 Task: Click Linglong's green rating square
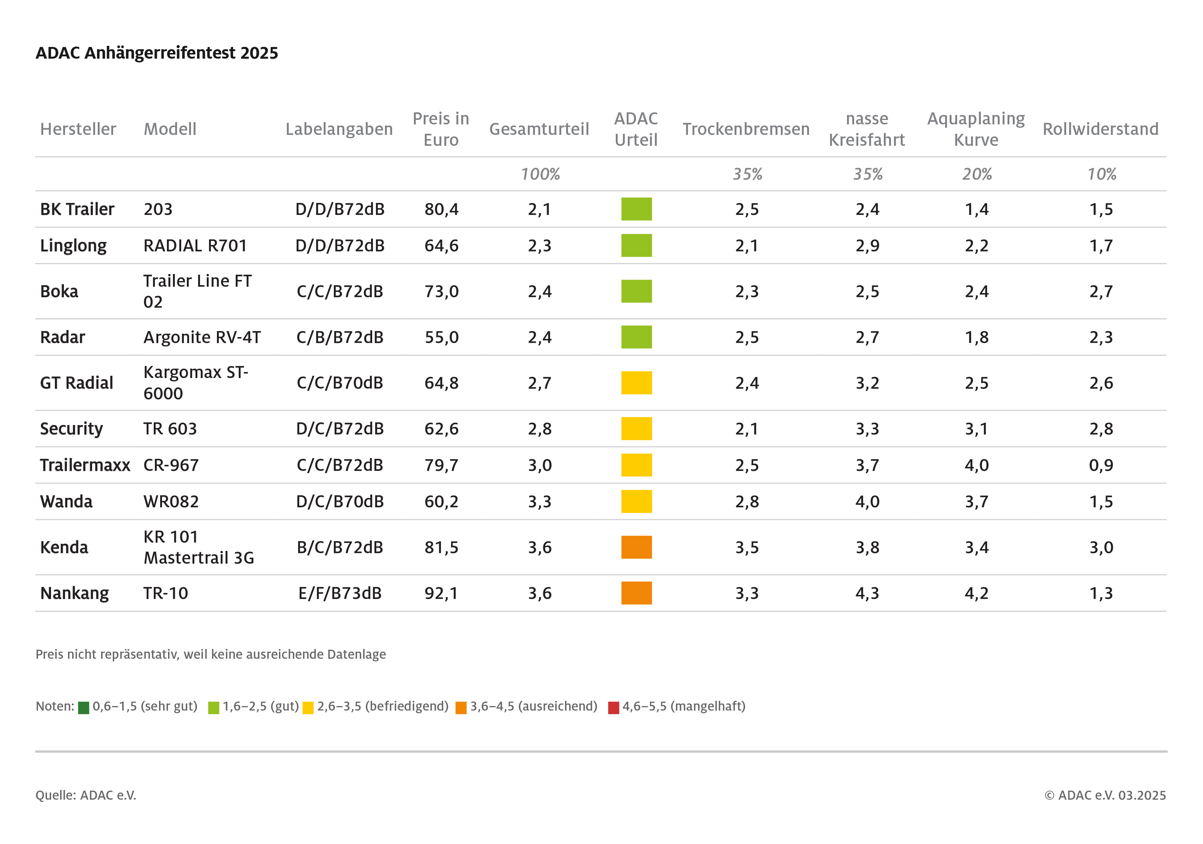[636, 245]
